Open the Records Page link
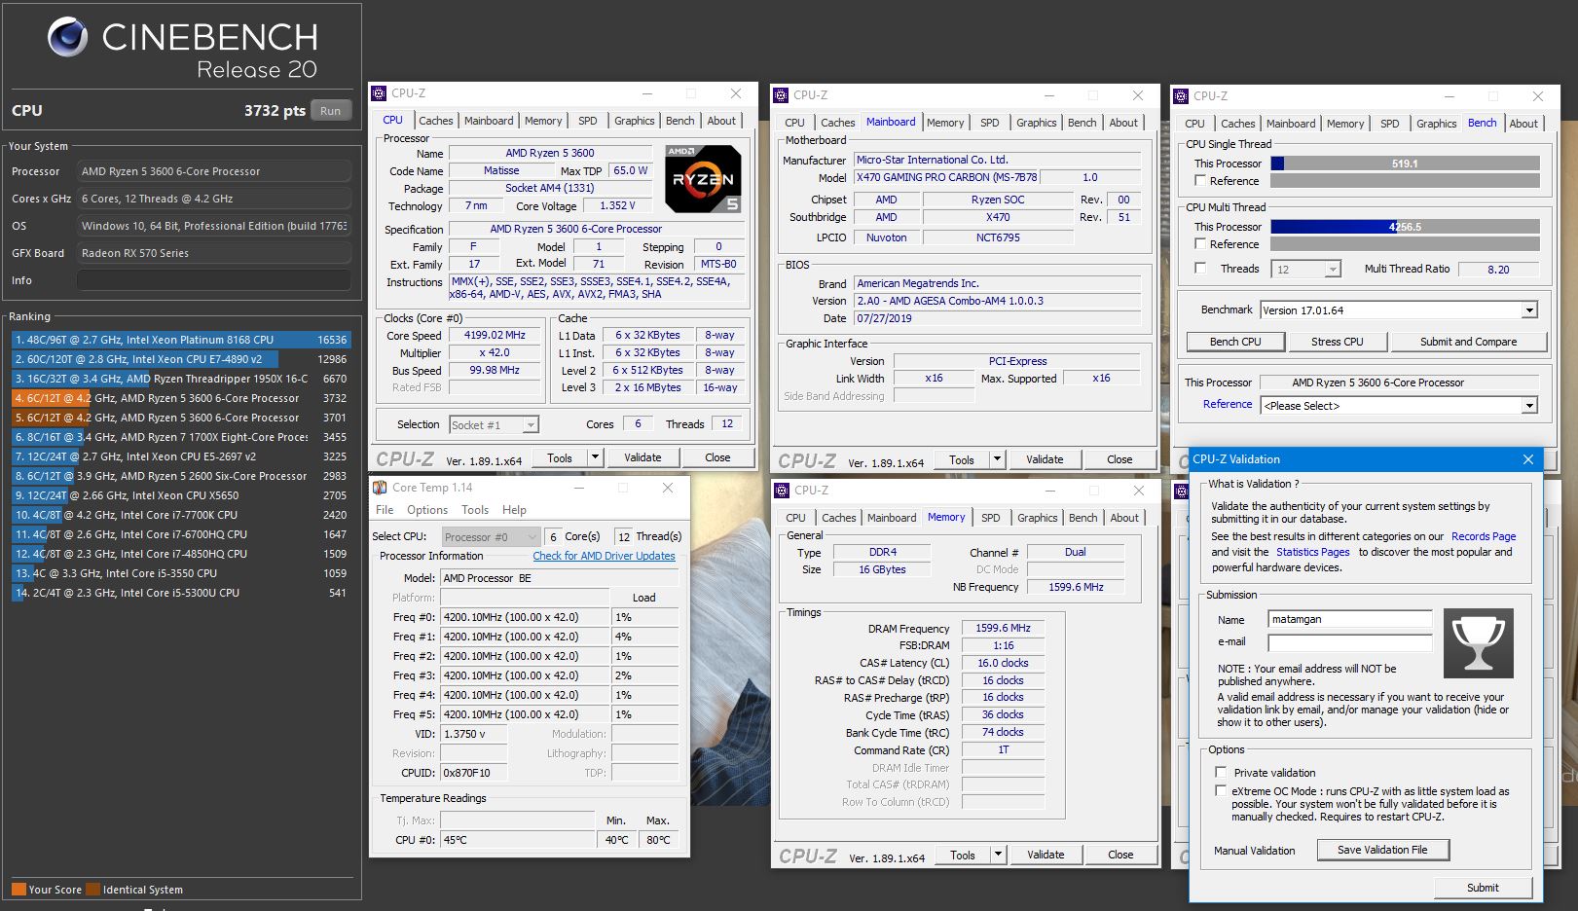 tap(1484, 536)
